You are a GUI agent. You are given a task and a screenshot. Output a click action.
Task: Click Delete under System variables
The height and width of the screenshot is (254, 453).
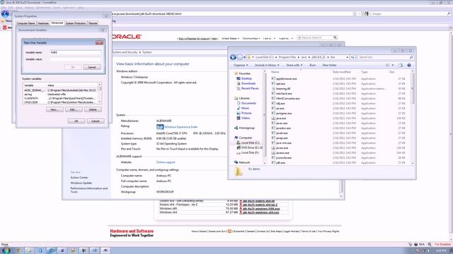pyautogui.click(x=93, y=110)
